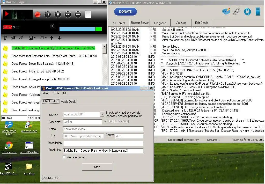
Task: Click the add folder icon in playlist toolbar
Action: [x=13, y=38]
